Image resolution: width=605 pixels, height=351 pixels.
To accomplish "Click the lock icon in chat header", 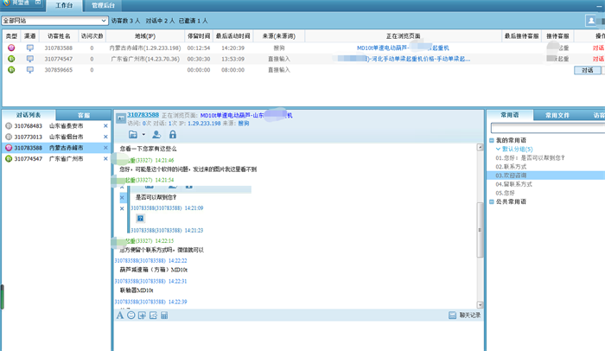I will (173, 135).
